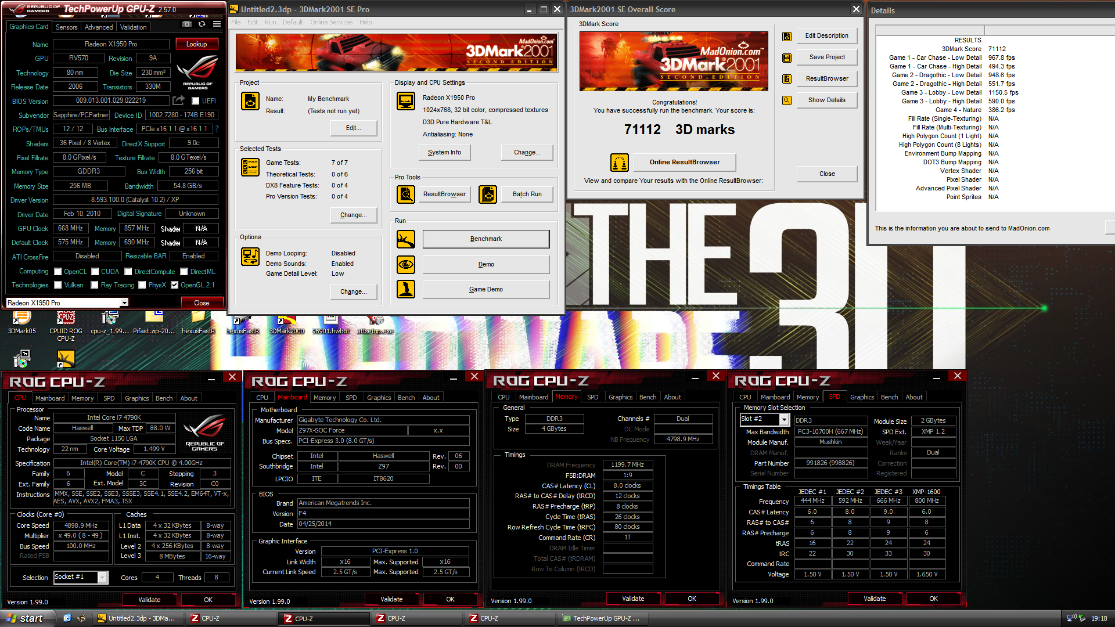Switch to the Validation tab in GPU-Z
The height and width of the screenshot is (627, 1115).
point(134,27)
